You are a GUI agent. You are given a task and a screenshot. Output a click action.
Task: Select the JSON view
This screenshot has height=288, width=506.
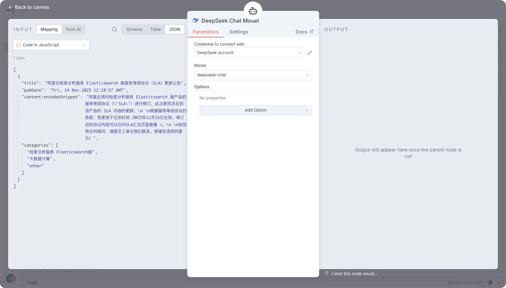tap(175, 29)
